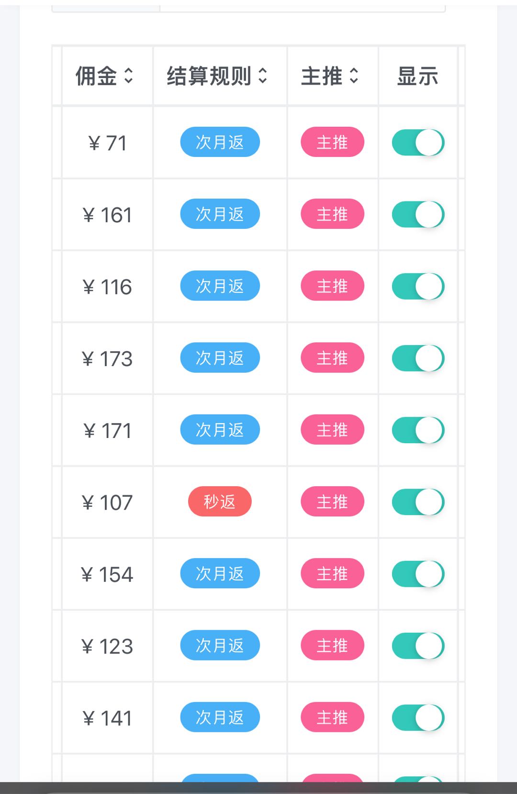517x794 pixels.
Task: Switch off display for ¥141 row
Action: tap(418, 717)
